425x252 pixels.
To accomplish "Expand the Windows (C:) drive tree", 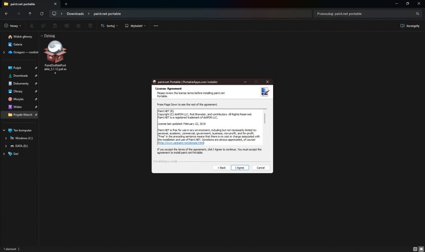I will (x=6, y=138).
